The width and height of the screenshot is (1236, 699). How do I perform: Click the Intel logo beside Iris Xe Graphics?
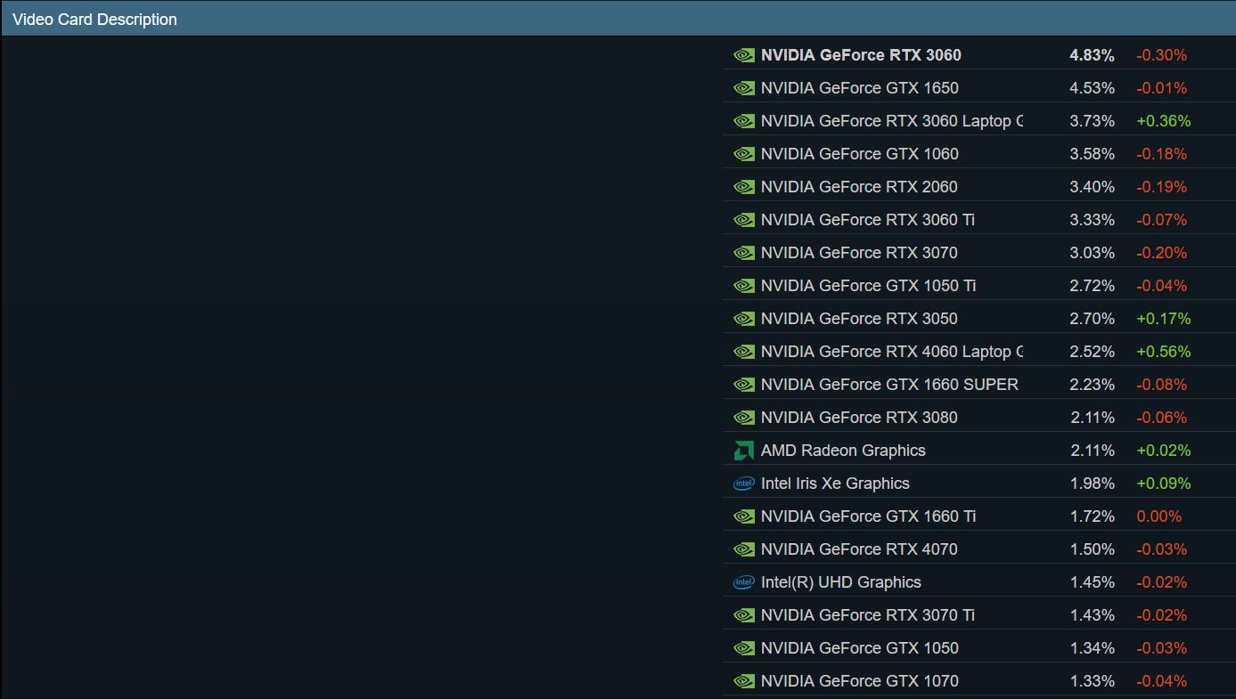point(743,484)
